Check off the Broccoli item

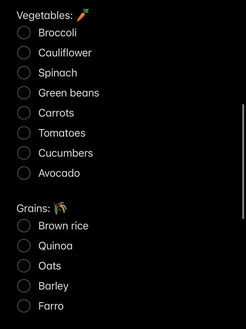(x=24, y=33)
